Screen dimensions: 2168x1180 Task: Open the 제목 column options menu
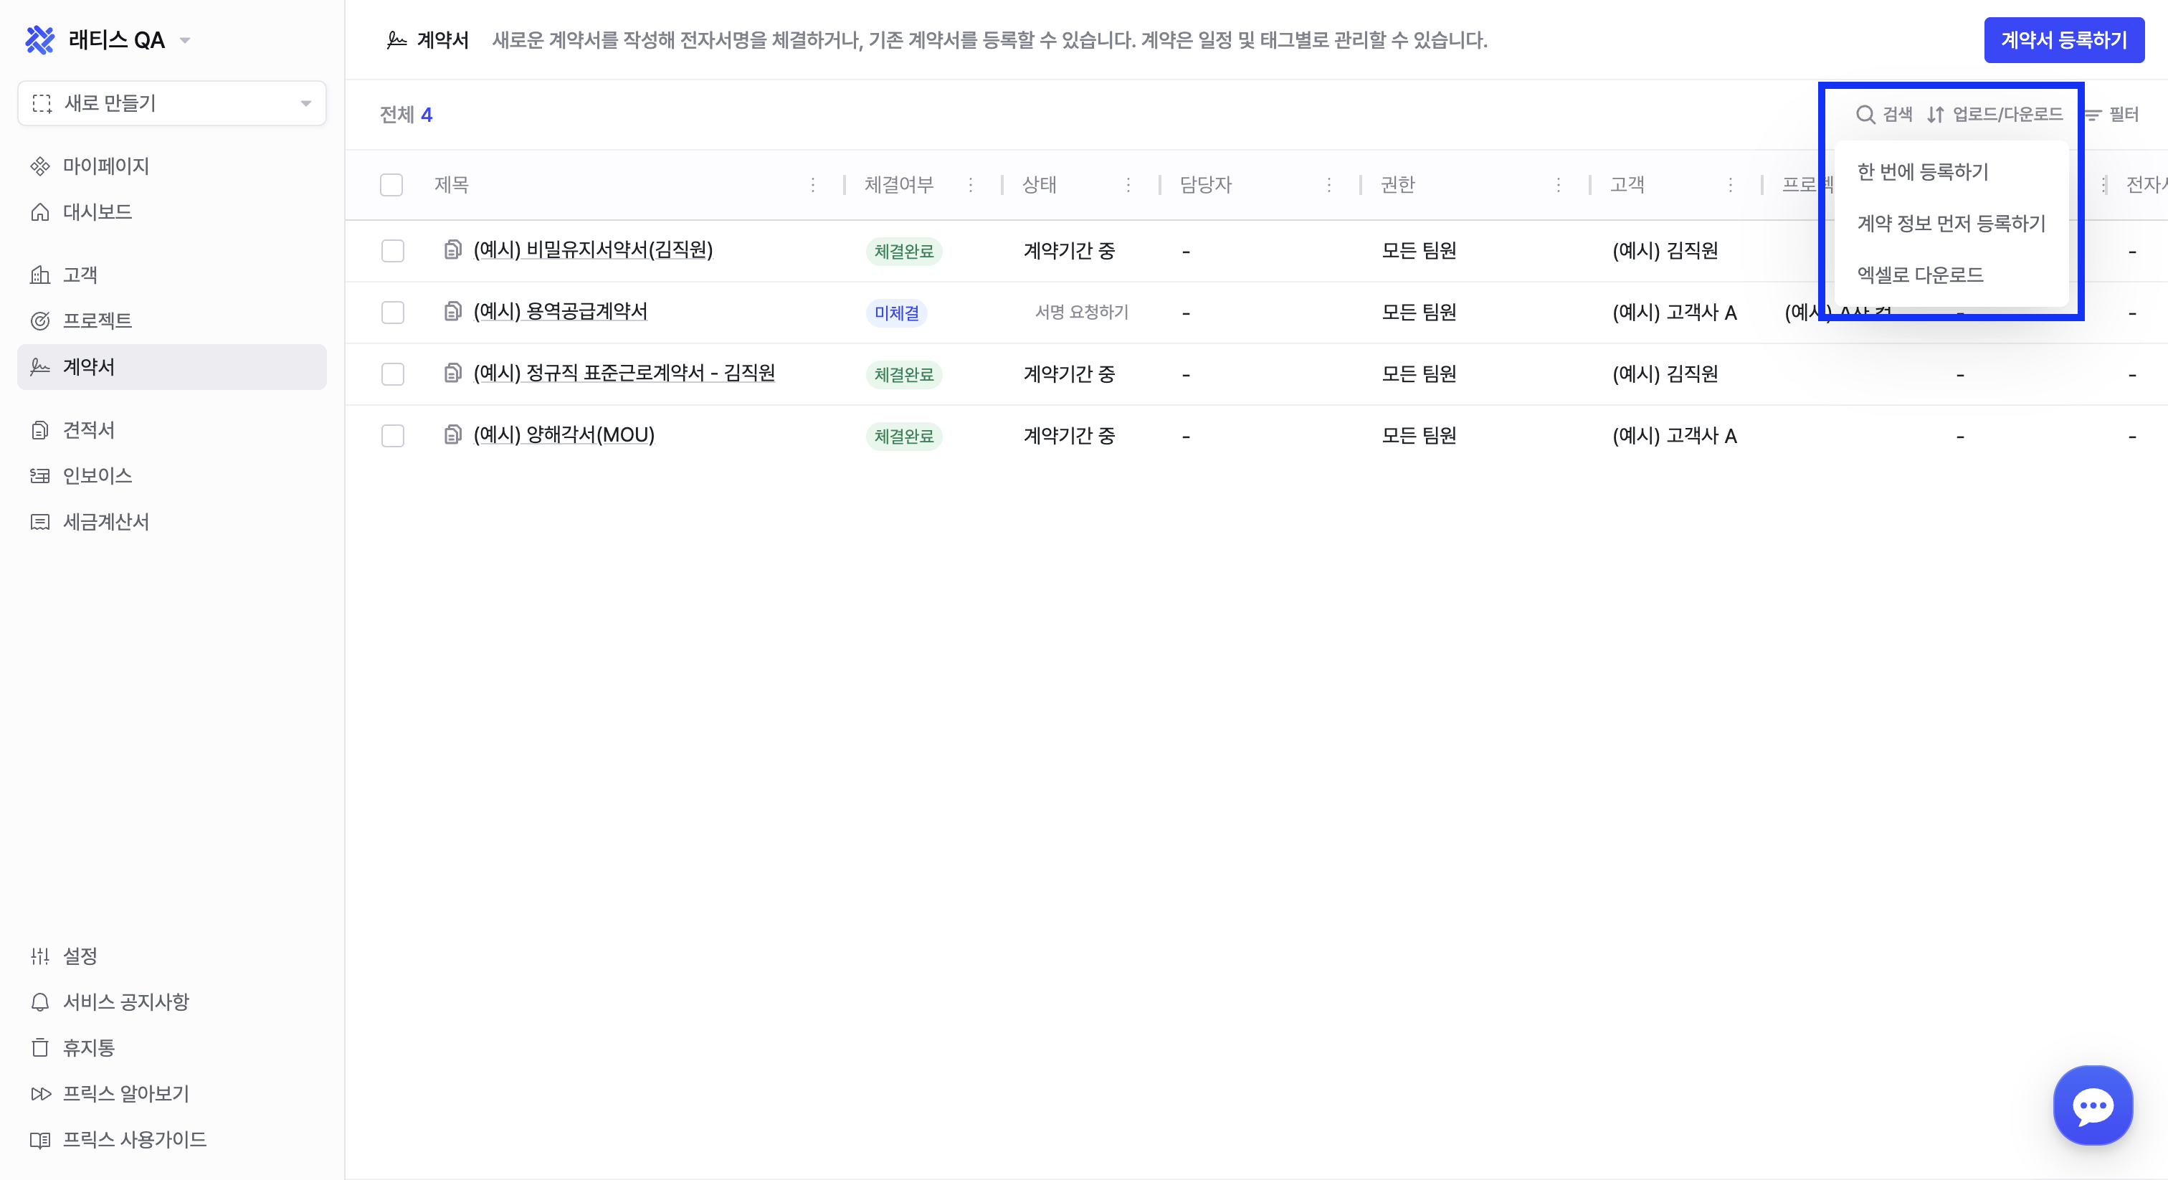click(812, 184)
